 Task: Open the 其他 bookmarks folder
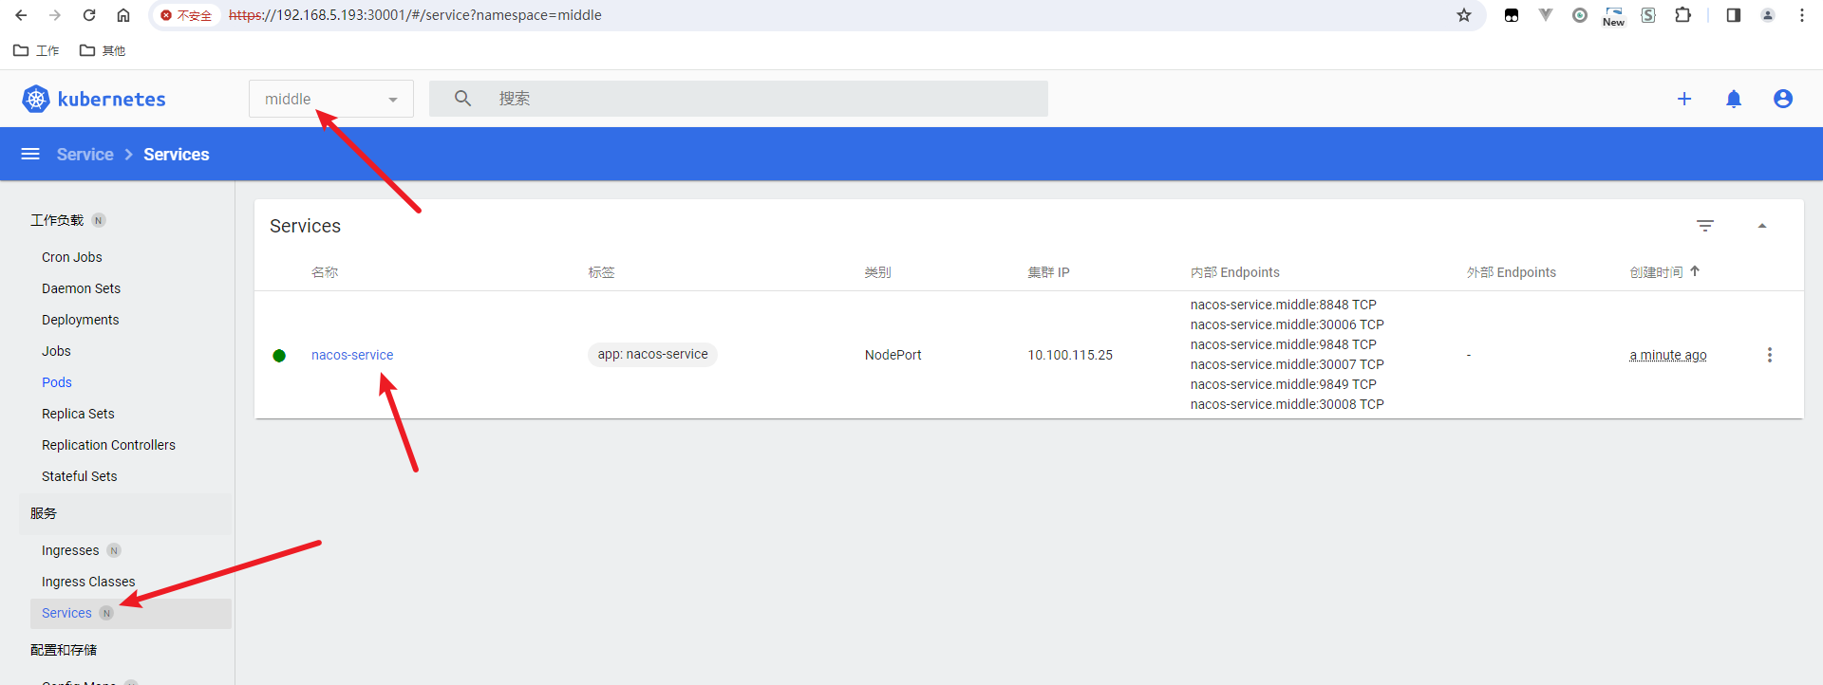pyautogui.click(x=103, y=50)
